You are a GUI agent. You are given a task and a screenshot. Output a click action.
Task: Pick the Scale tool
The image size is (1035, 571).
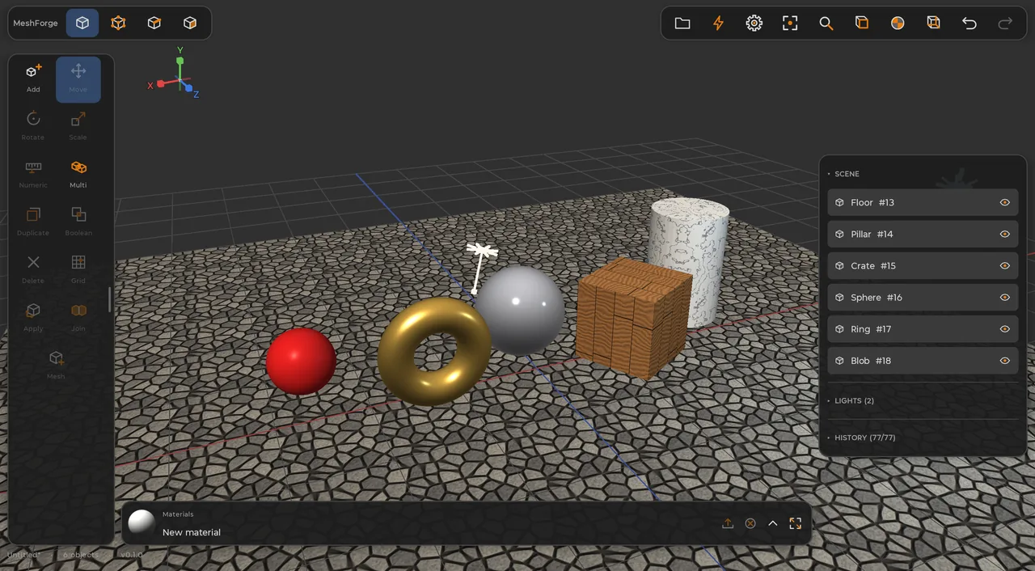point(78,127)
